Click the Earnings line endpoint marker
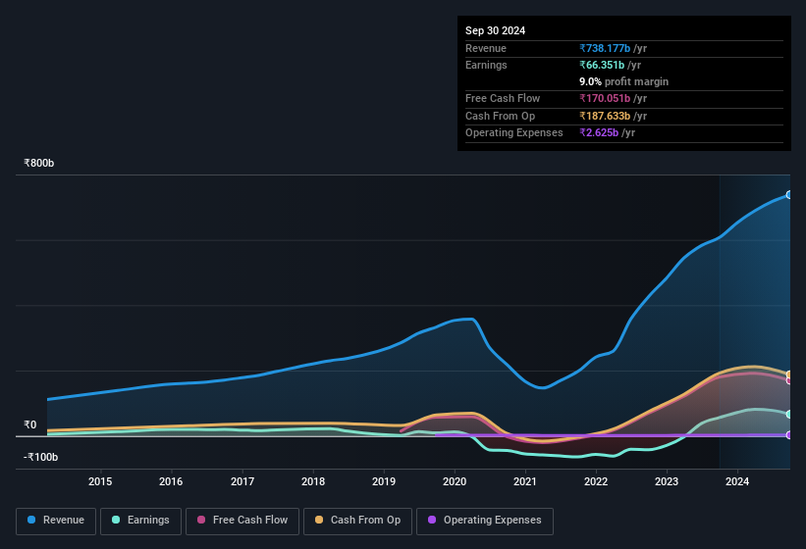This screenshot has height=549, width=806. click(788, 414)
